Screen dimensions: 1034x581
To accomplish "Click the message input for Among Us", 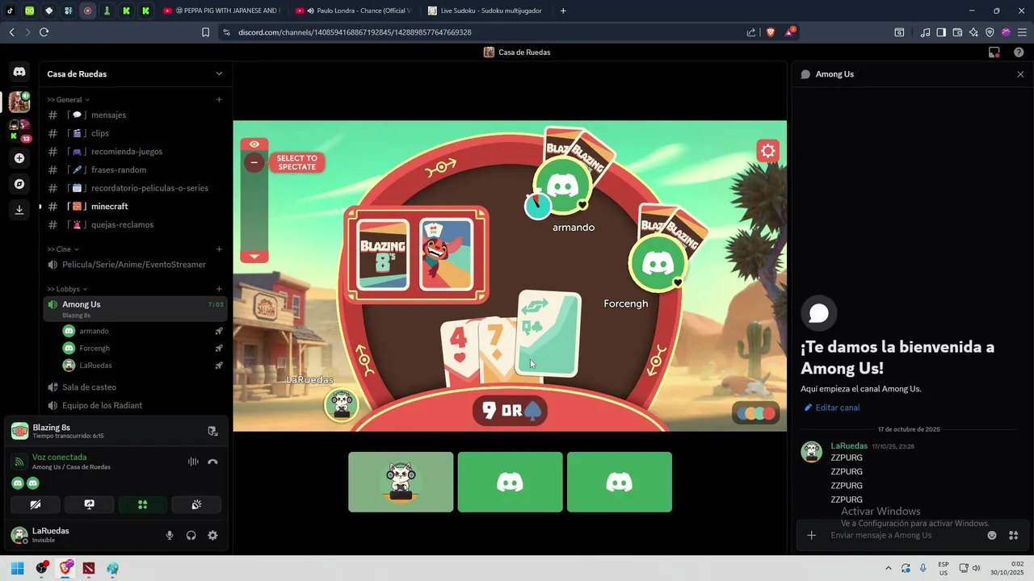I will 906,535.
